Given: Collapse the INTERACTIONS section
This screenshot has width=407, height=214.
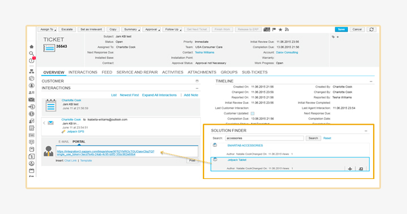Looking at the screenshot, I should pos(197,88).
